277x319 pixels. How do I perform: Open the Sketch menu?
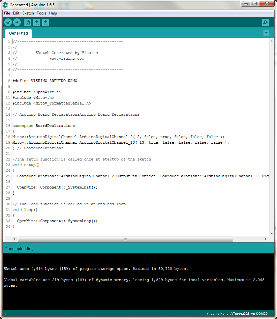click(28, 13)
